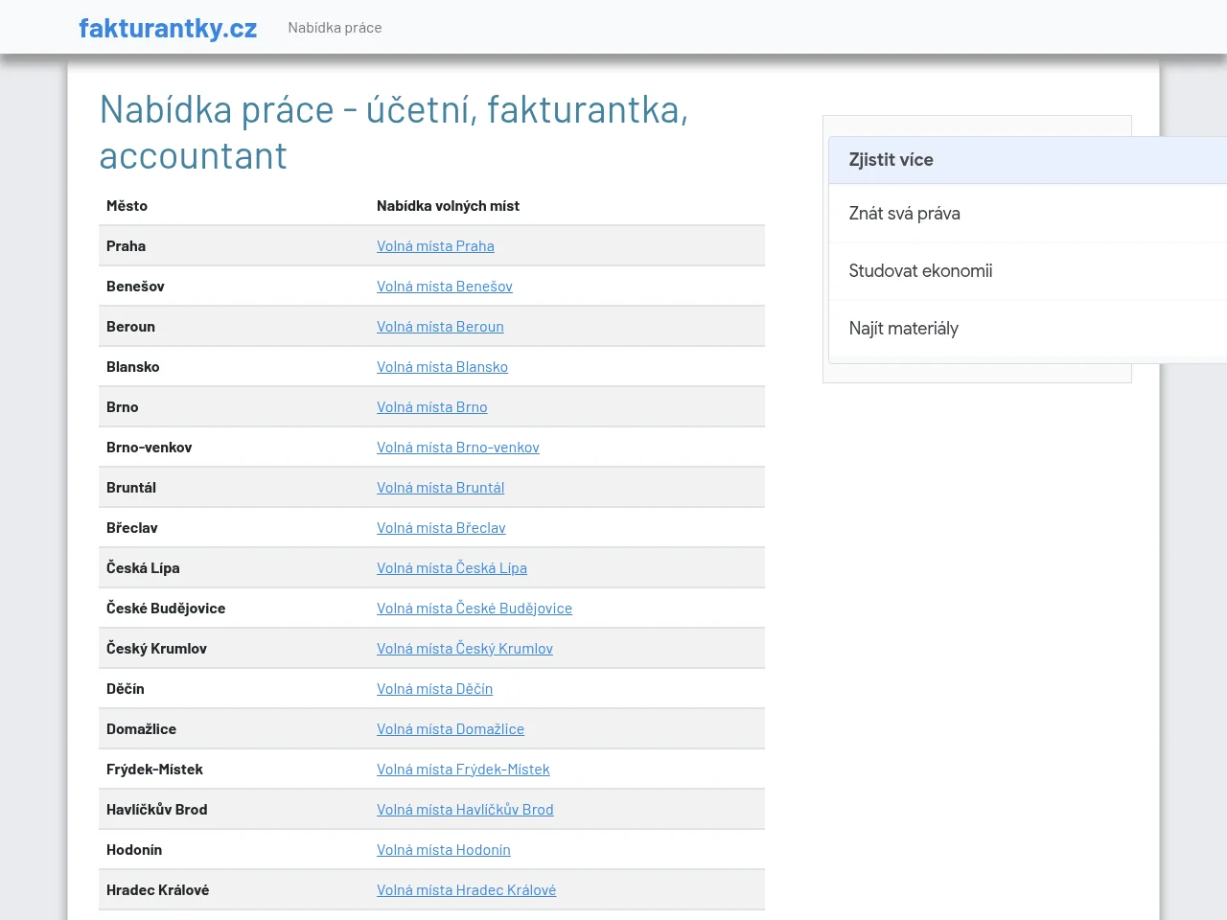Open the Volná místa Hodonín link
Screen dimensions: 1227x920
(x=443, y=850)
